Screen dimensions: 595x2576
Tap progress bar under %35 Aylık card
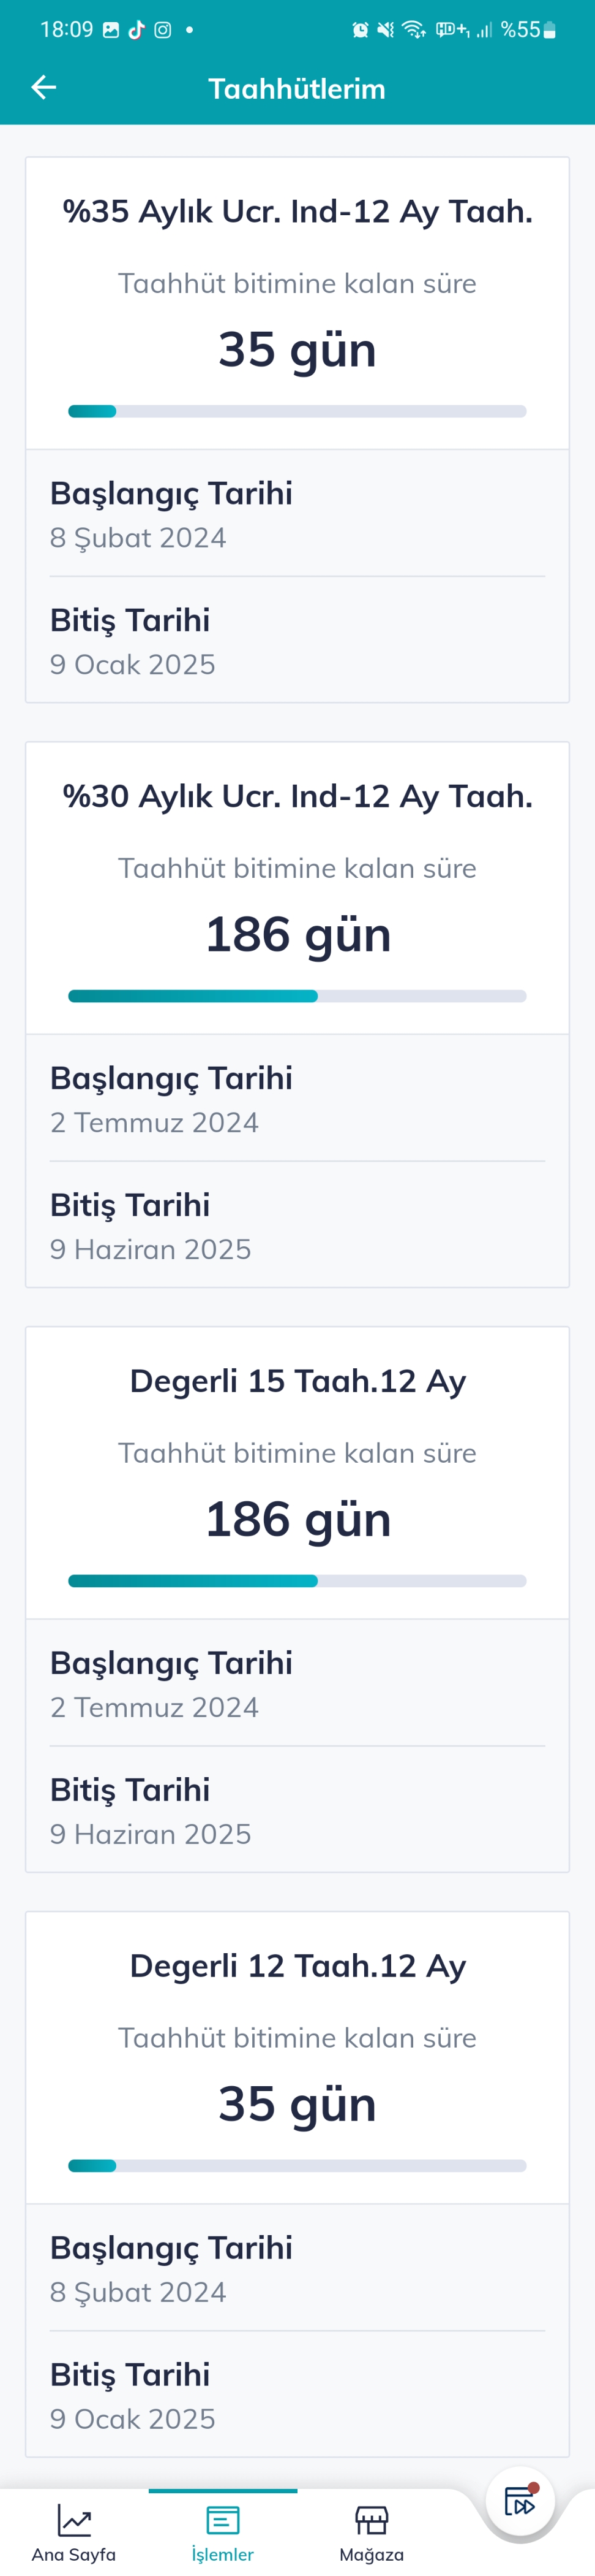[297, 411]
